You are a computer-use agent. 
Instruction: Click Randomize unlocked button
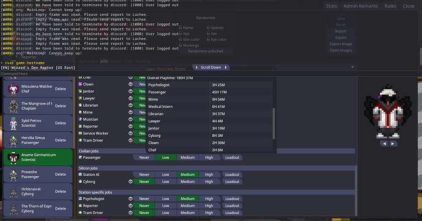pos(205,51)
